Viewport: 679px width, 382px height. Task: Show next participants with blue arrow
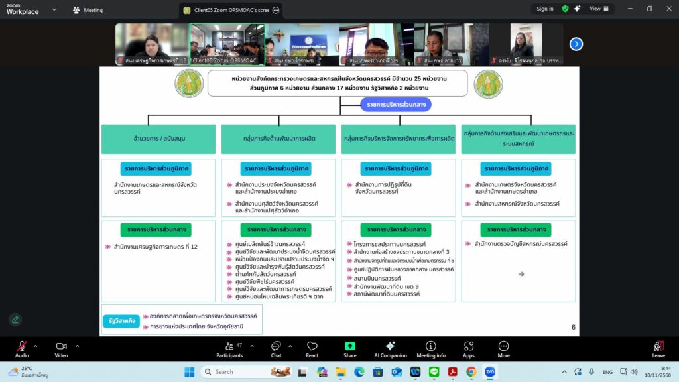pos(576,44)
